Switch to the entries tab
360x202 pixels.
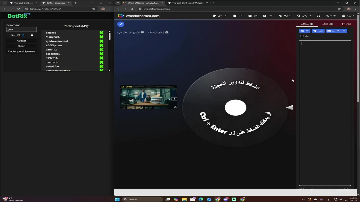(307, 24)
